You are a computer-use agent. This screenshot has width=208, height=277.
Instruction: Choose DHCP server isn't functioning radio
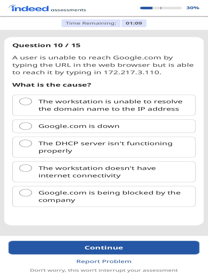[26, 143]
